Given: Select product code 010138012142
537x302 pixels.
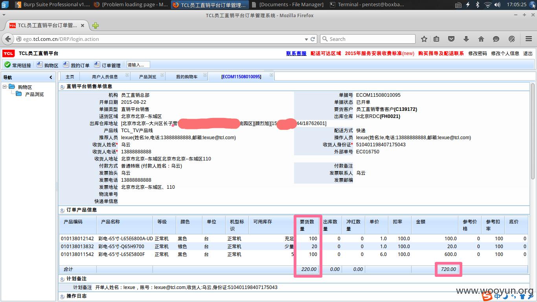Looking at the screenshot, I should pos(77,239).
